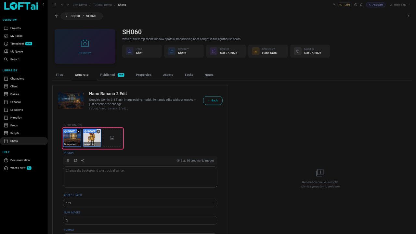Open the Props library
Screen dimensions: 416x234
pos(24,125)
